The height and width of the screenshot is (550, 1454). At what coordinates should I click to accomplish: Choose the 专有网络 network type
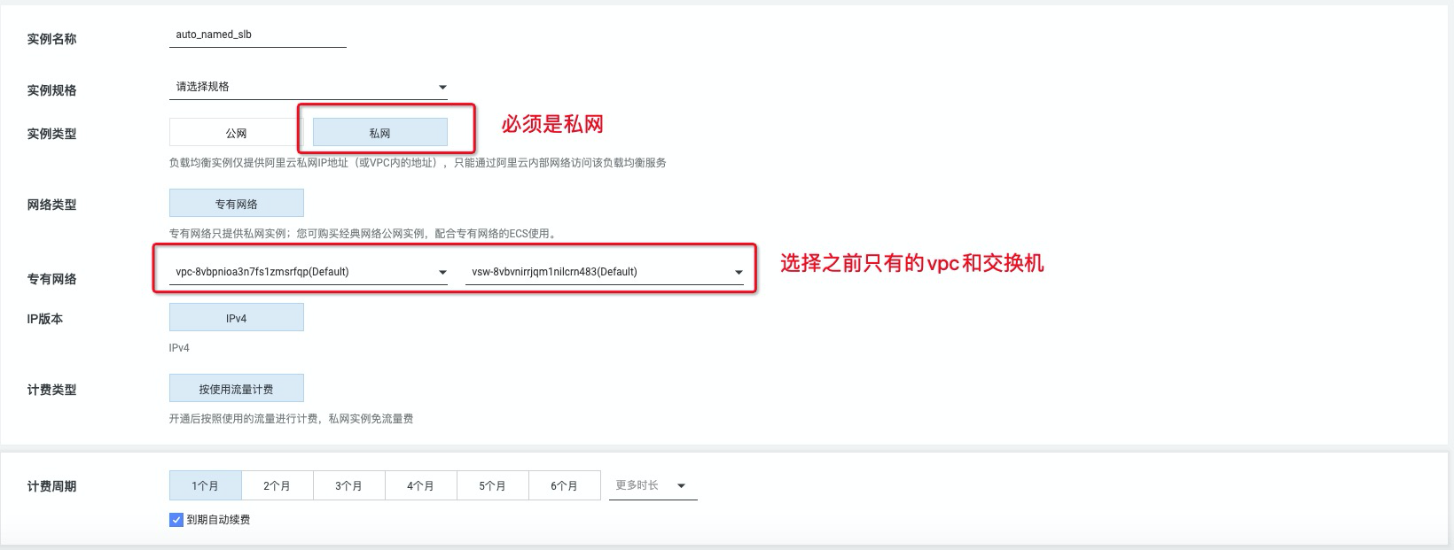coord(236,204)
